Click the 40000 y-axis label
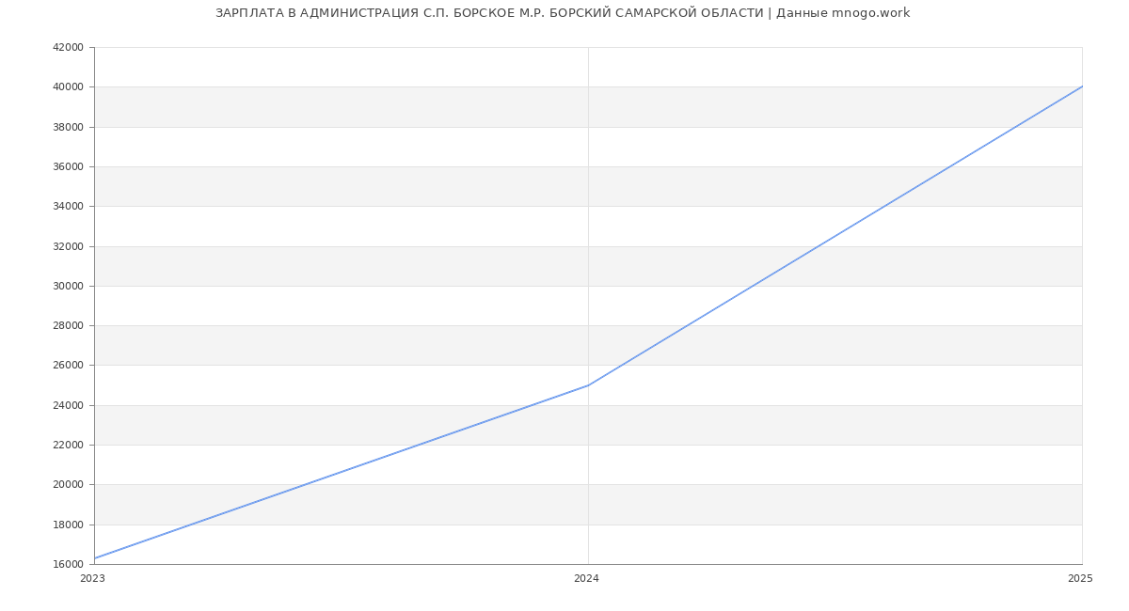The image size is (1129, 611). point(69,87)
